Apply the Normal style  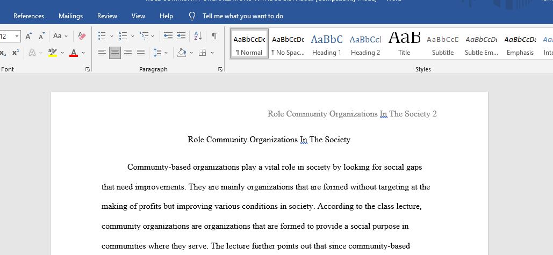(x=249, y=43)
